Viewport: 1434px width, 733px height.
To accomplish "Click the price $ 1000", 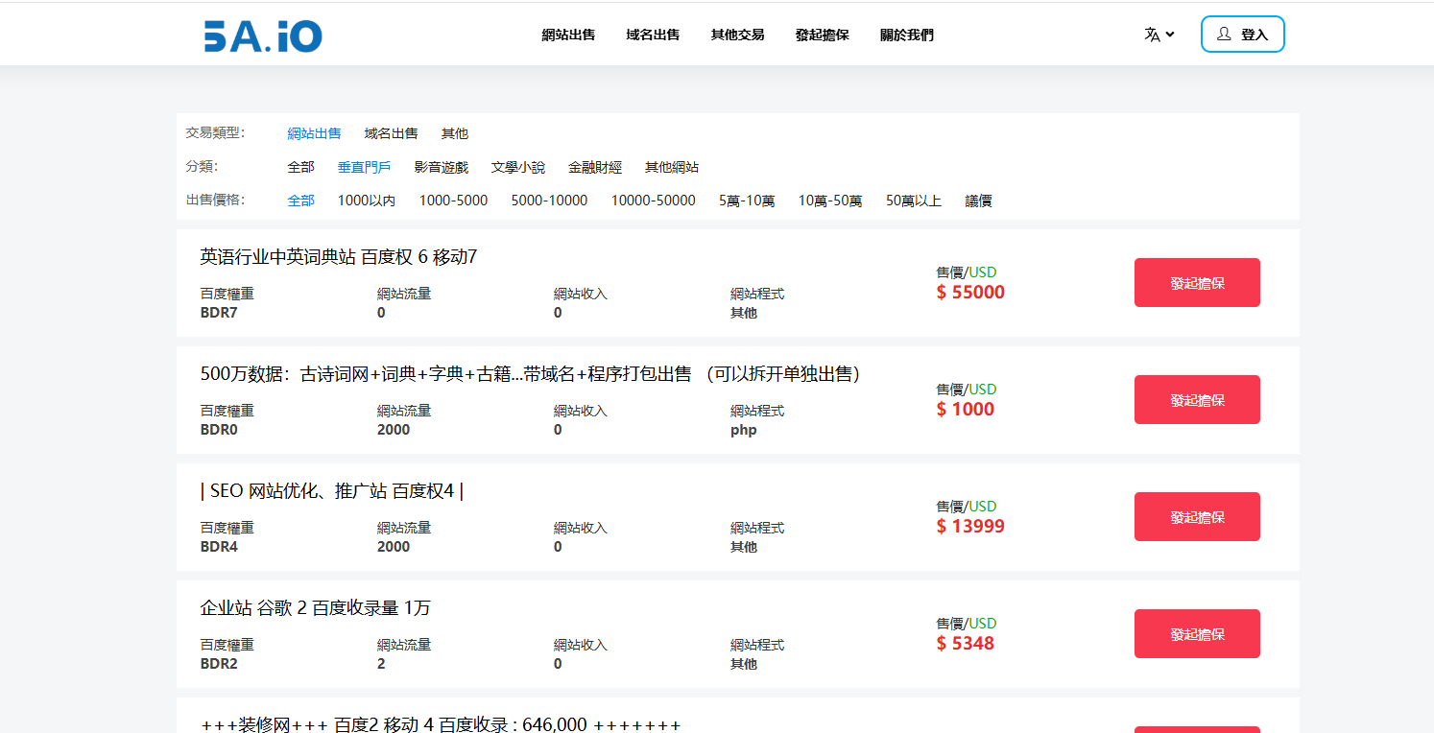I will 966,410.
